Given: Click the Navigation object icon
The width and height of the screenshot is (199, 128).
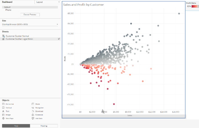Looking at the screenshot, I should click(33, 108).
